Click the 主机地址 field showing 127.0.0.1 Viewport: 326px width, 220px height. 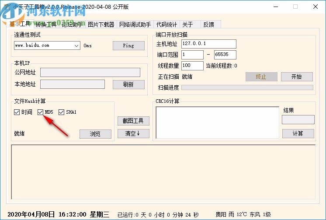pos(209,44)
